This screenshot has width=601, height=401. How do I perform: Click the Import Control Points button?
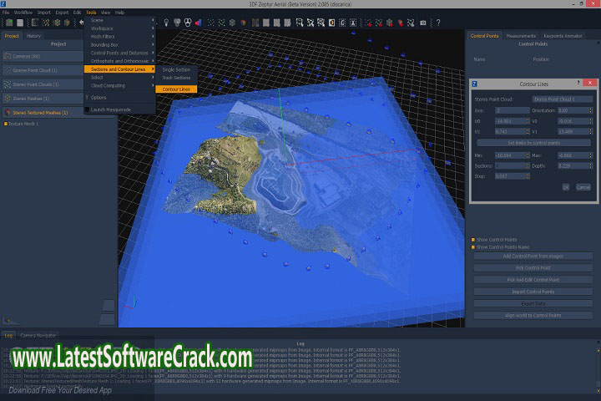(x=532, y=292)
